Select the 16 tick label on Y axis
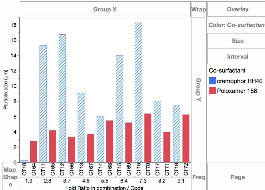Viewport: 265px width, 190px height. (x=14, y=40)
